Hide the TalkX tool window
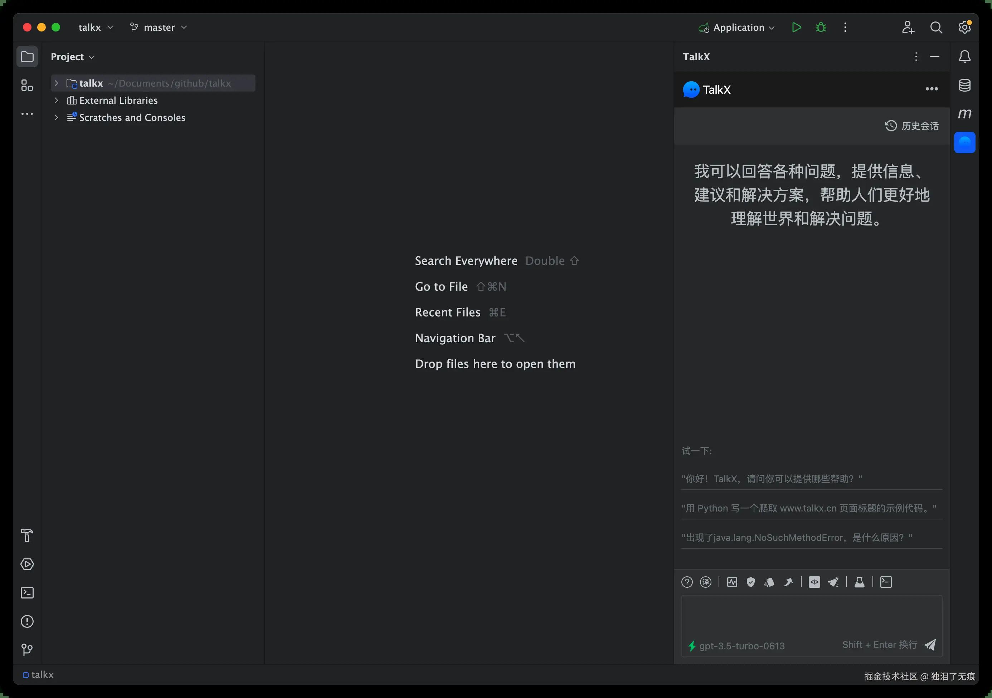The image size is (992, 698). tap(934, 57)
